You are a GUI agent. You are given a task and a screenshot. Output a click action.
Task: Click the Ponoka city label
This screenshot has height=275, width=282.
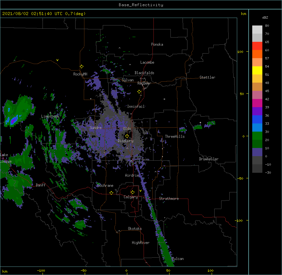[157, 44]
